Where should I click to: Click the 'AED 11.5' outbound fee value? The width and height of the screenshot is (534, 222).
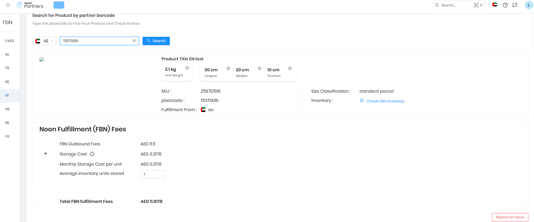coord(148,144)
